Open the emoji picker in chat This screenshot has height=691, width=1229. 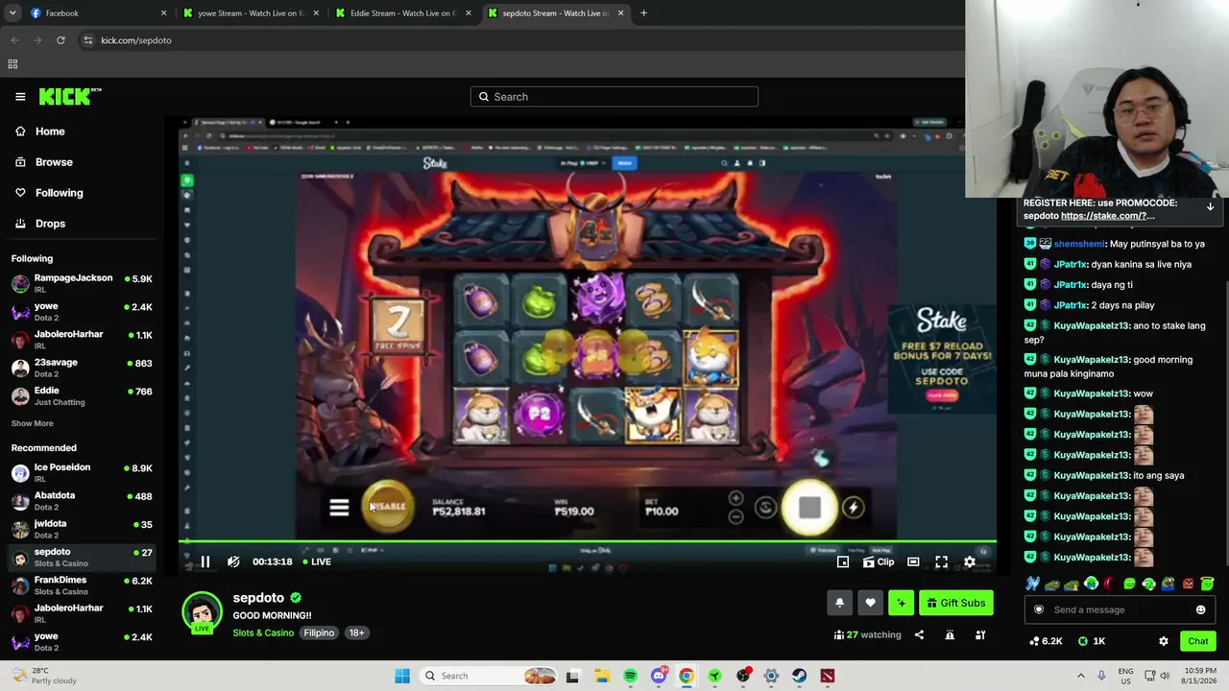pyautogui.click(x=1200, y=609)
